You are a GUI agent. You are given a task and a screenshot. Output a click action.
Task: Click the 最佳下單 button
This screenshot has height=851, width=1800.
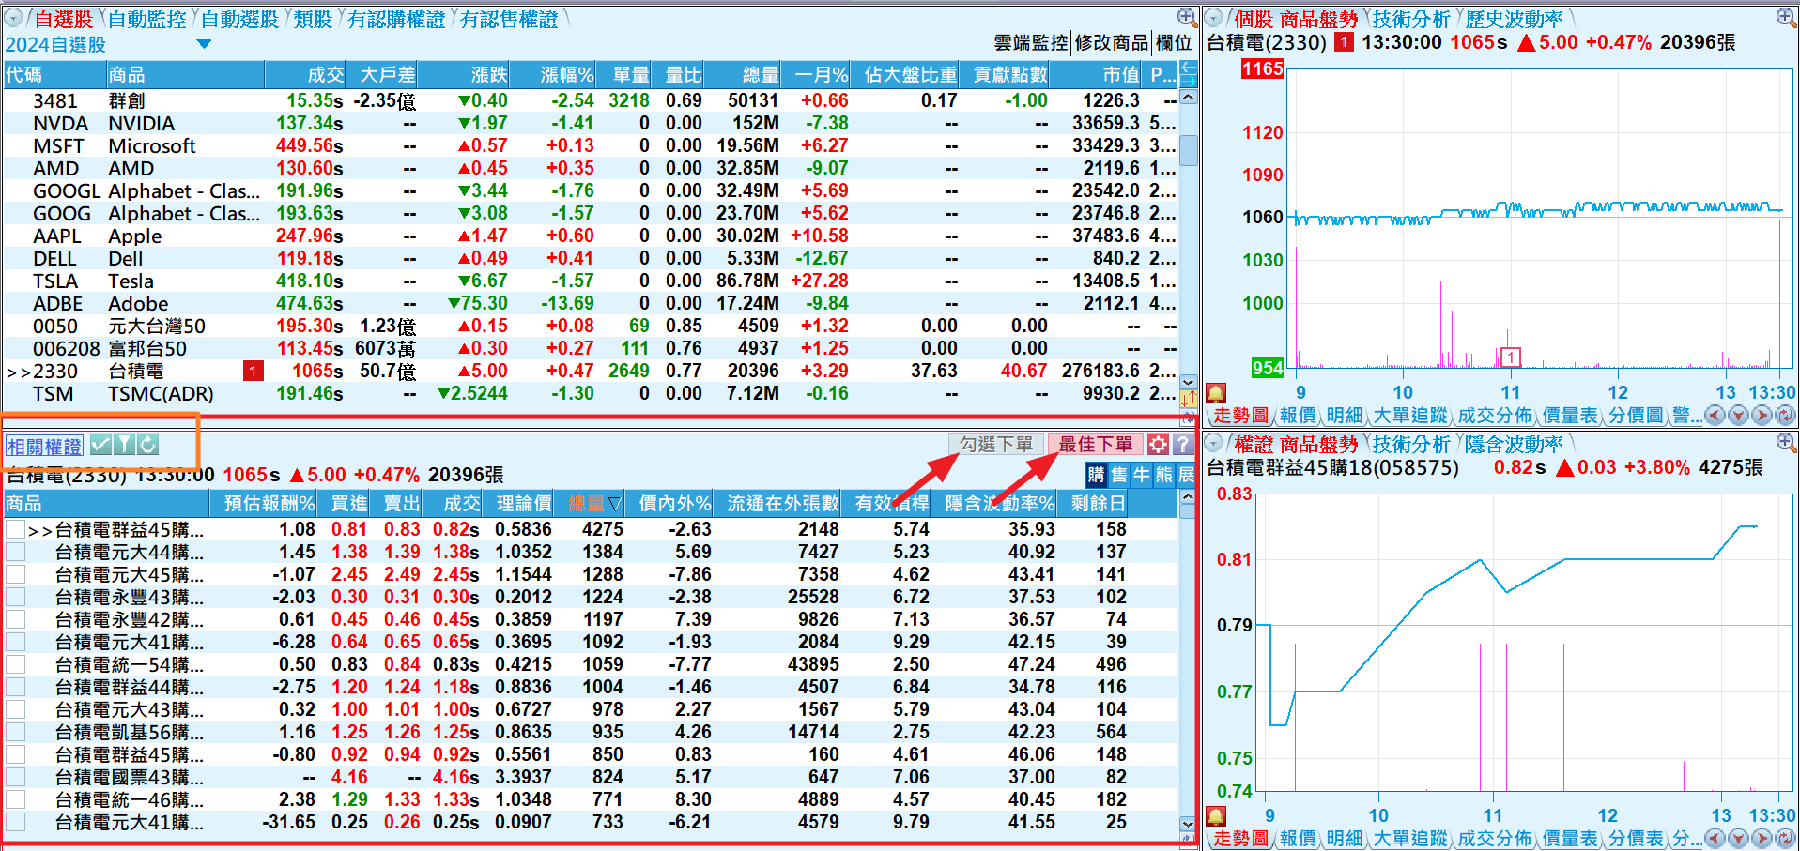(1095, 445)
